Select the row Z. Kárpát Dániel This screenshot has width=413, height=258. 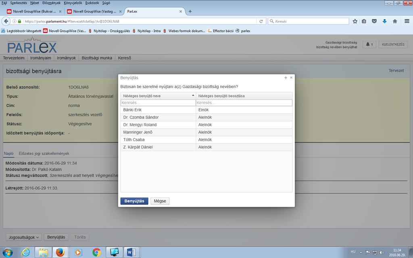206,147
